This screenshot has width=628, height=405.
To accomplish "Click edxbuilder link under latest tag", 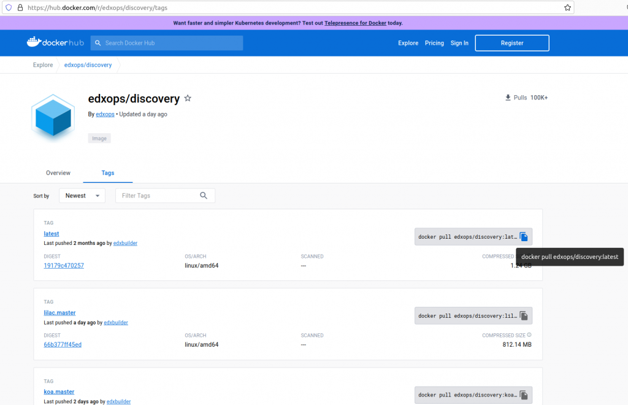I will (x=125, y=243).
